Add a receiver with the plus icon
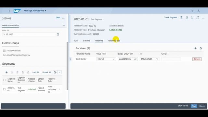208x117 pixels. coord(195,48)
